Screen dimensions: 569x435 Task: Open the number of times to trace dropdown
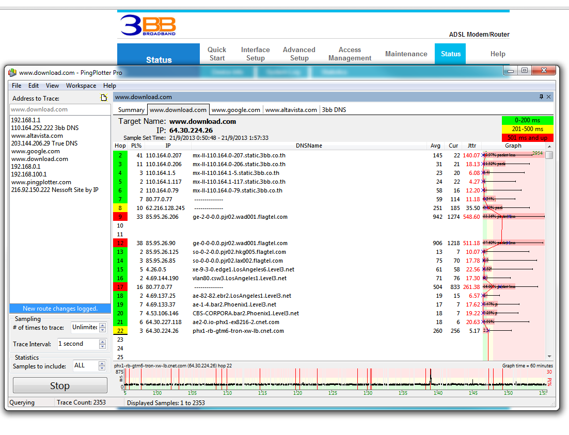(x=103, y=327)
